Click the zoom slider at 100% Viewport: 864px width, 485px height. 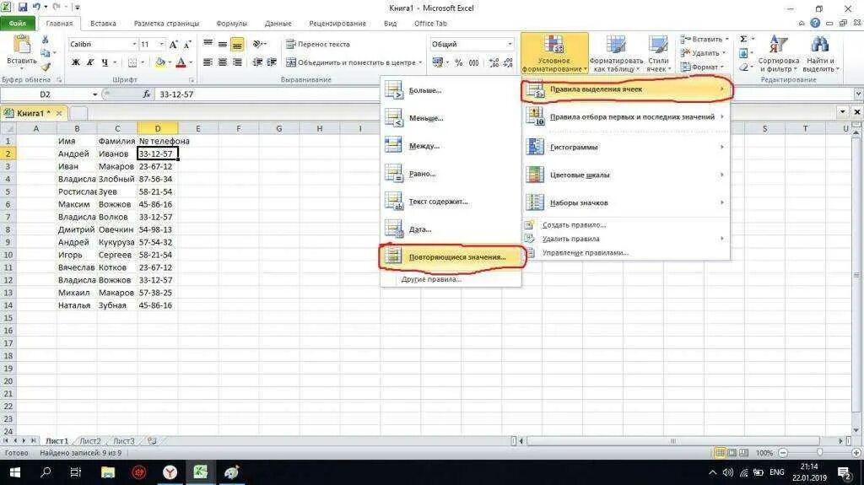819,452
